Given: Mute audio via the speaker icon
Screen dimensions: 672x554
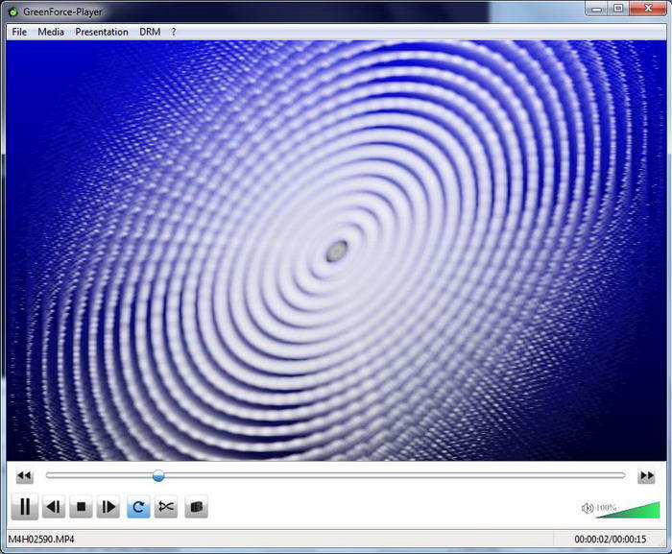Looking at the screenshot, I should pyautogui.click(x=587, y=508).
